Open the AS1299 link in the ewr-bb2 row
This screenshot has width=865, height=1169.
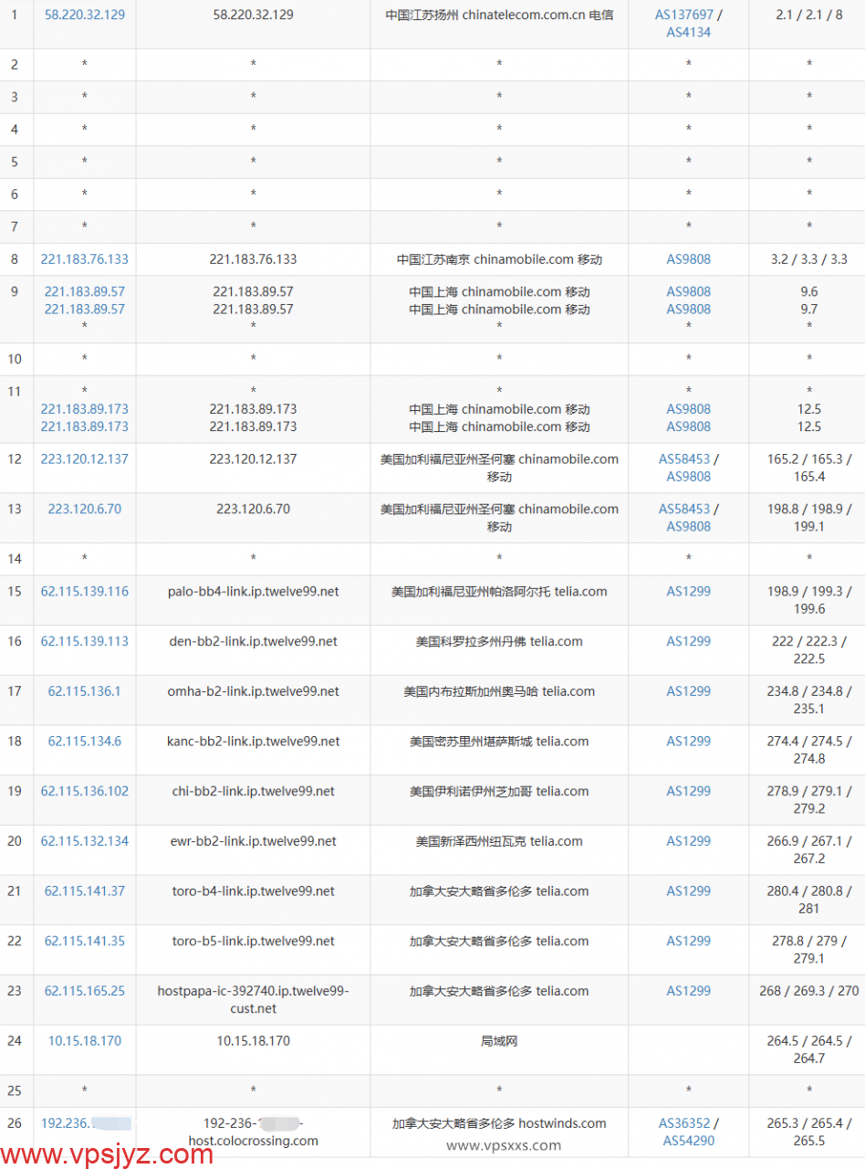(688, 842)
